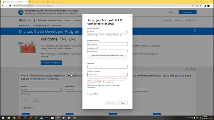The height and width of the screenshot is (120, 214).
Task: Open the site Search
Action: [x=178, y=21]
